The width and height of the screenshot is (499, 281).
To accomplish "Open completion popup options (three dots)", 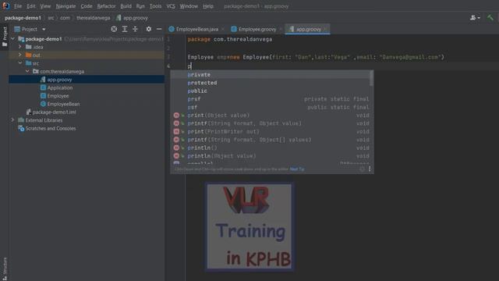I will [x=370, y=169].
